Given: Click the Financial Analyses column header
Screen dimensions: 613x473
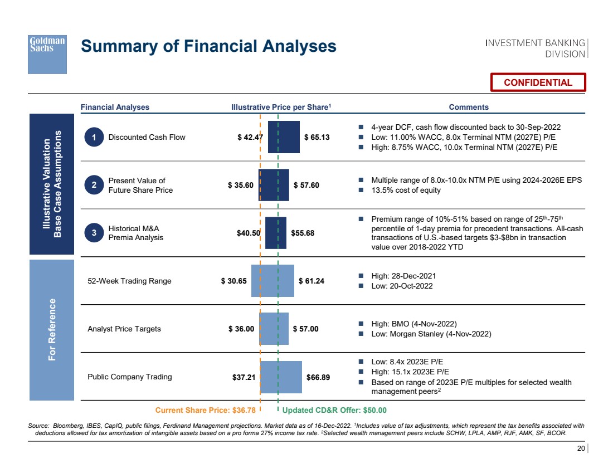Looking at the screenshot, I should (115, 107).
